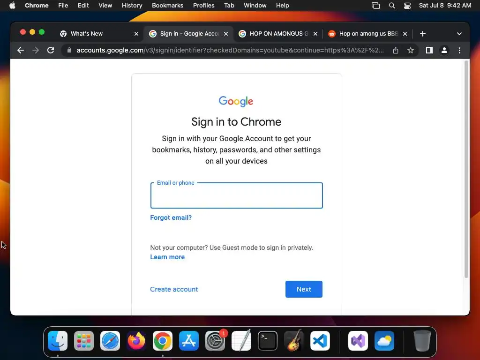480x360 pixels.
Task: Click the Create account link
Action: click(174, 289)
